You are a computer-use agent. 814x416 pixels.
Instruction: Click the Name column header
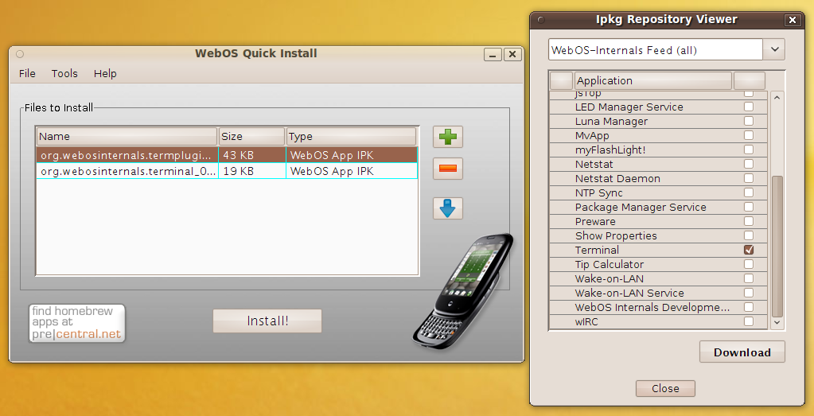127,137
